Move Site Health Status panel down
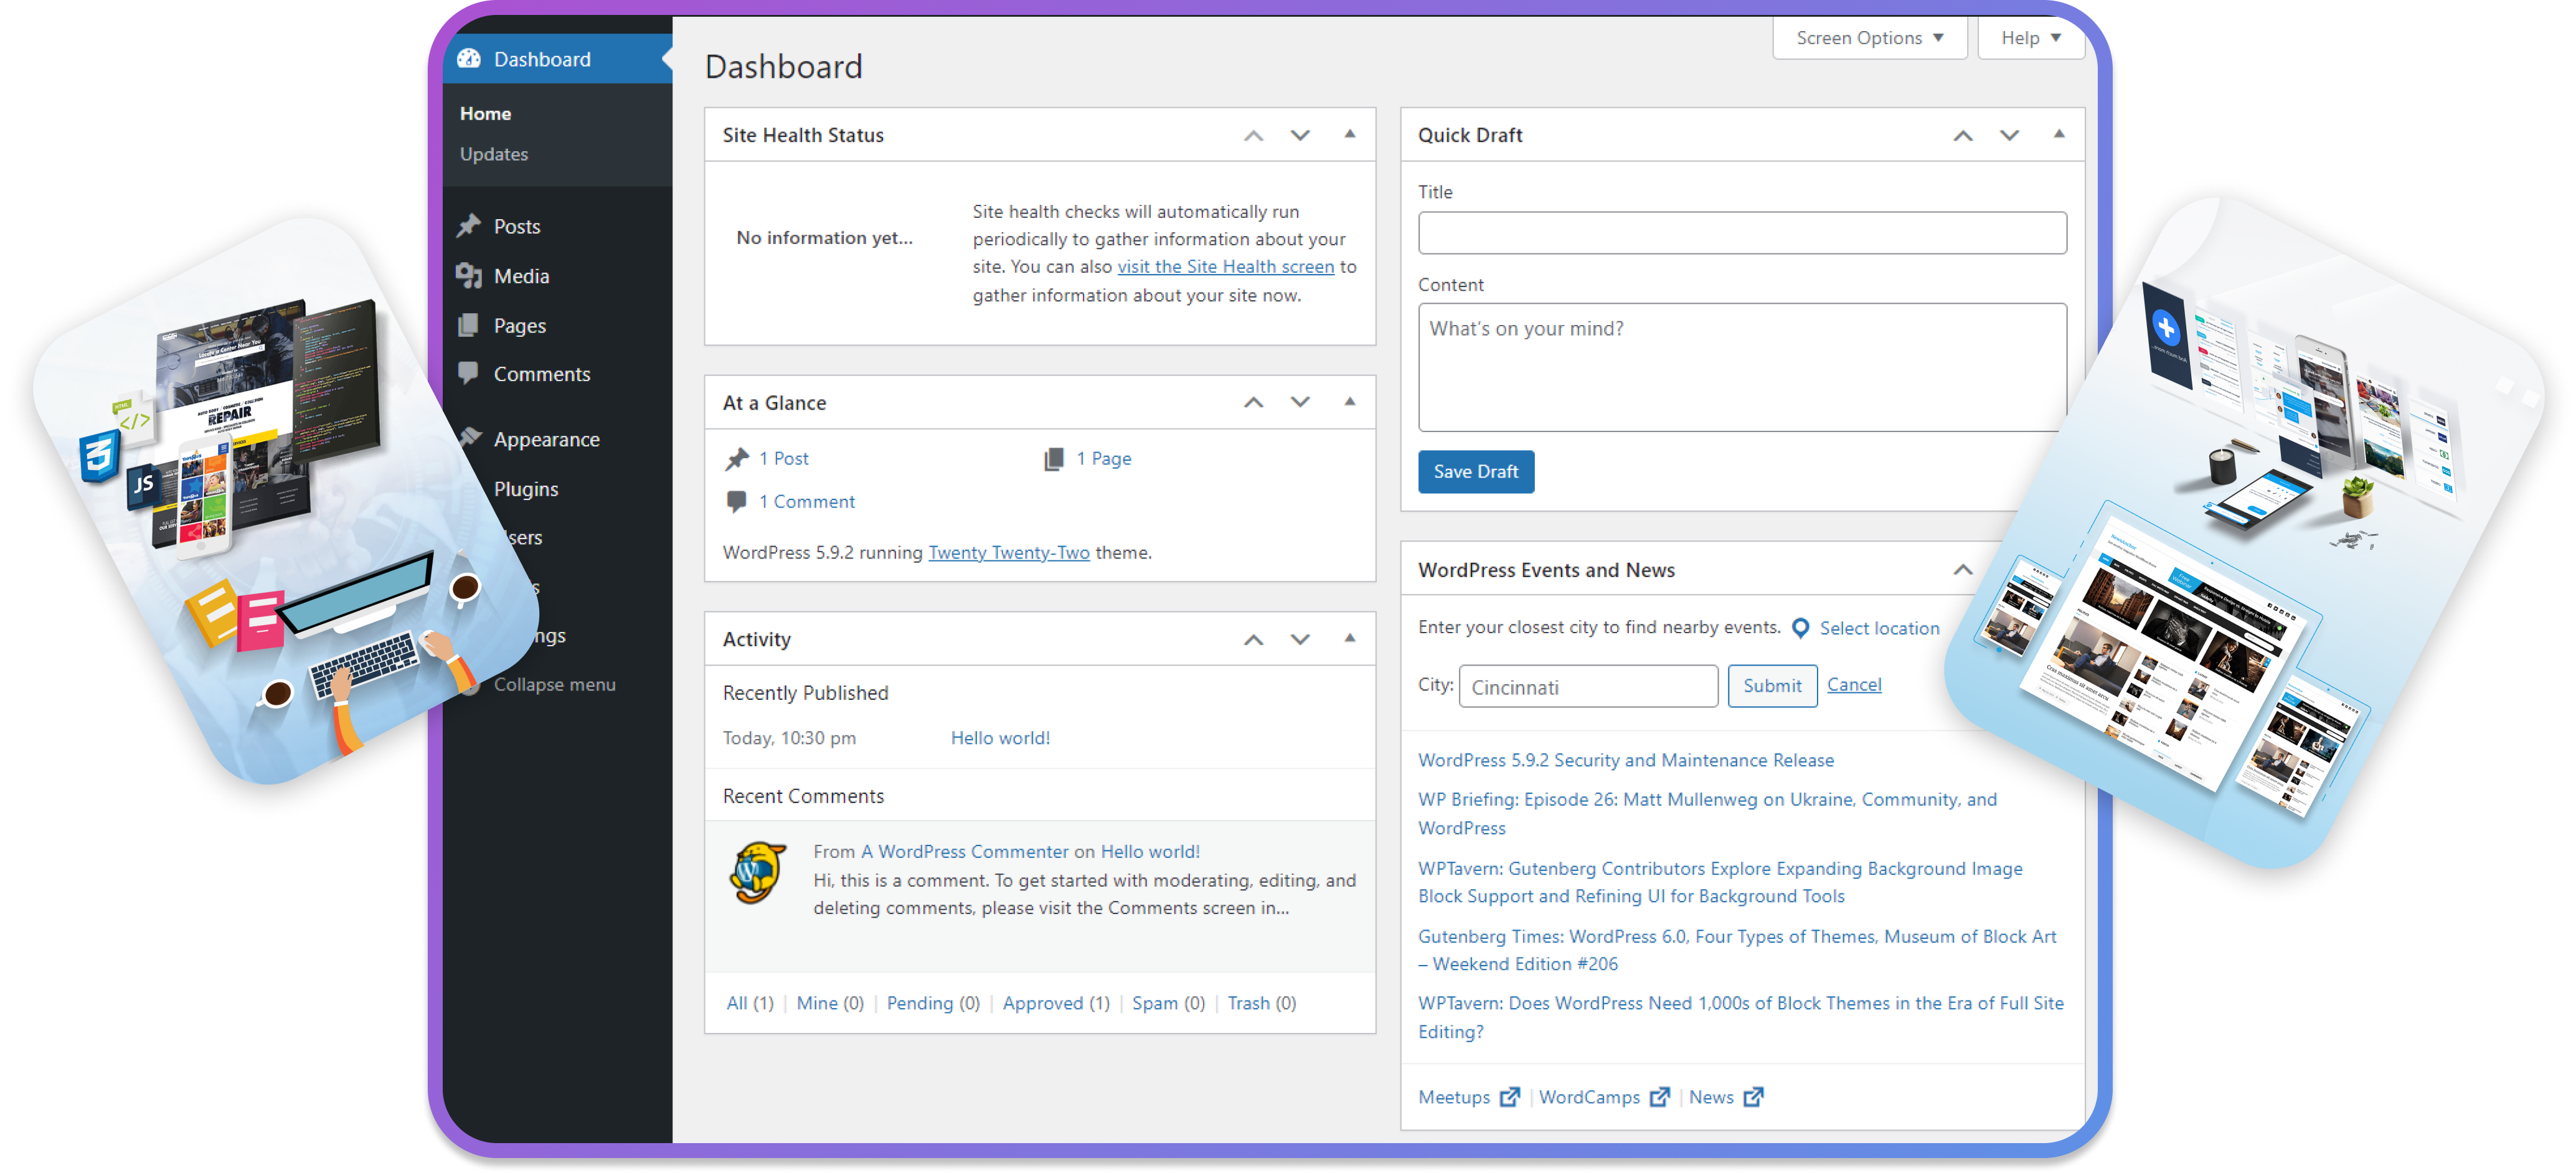2576x1173 pixels. [x=1299, y=135]
